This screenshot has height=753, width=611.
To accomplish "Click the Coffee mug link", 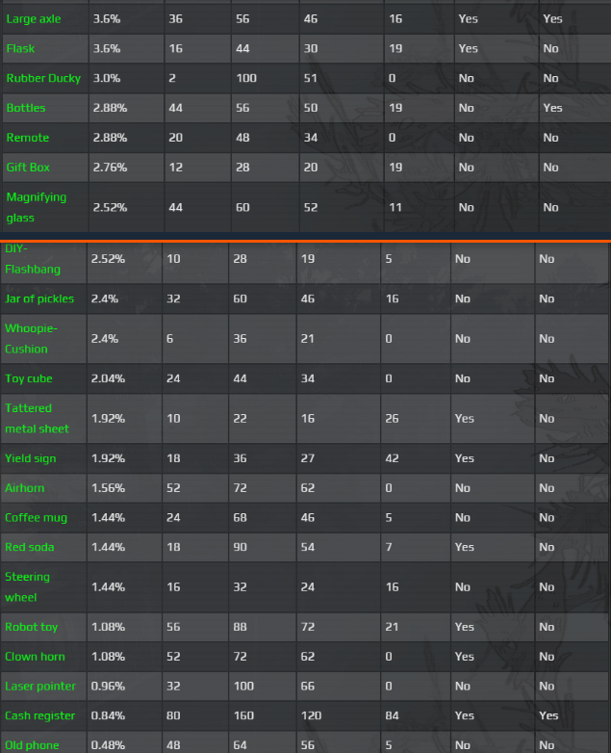I will (37, 517).
